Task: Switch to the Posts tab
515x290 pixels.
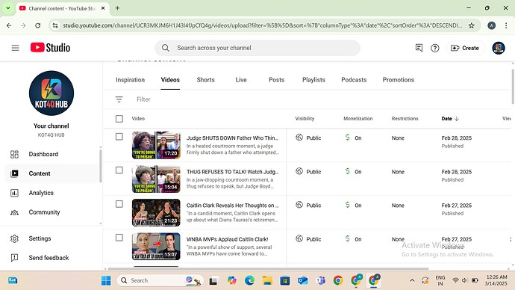Action: (277, 80)
